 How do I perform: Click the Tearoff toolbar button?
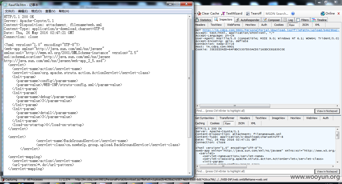(254, 13)
